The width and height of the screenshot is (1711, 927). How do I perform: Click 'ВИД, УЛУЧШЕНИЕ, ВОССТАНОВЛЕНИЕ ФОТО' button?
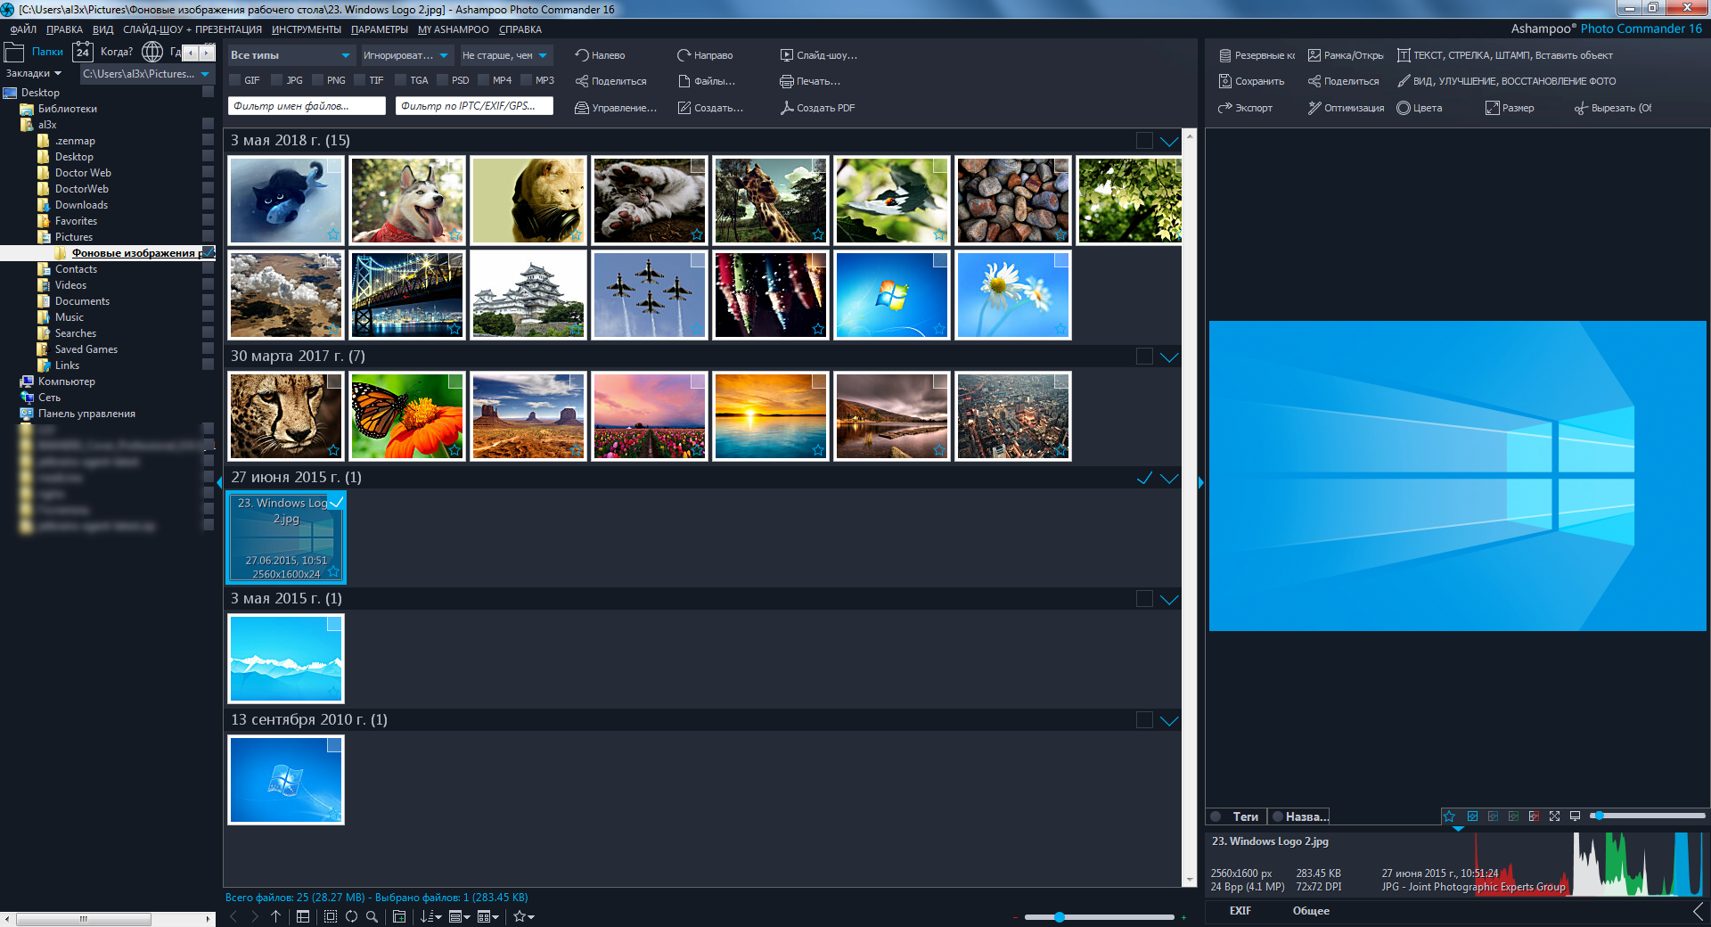[1506, 81]
